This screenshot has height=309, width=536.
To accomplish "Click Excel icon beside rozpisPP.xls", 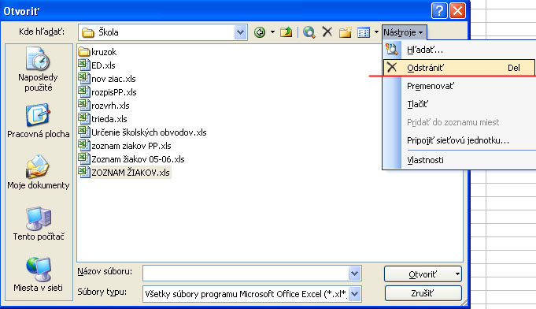I will (83, 91).
